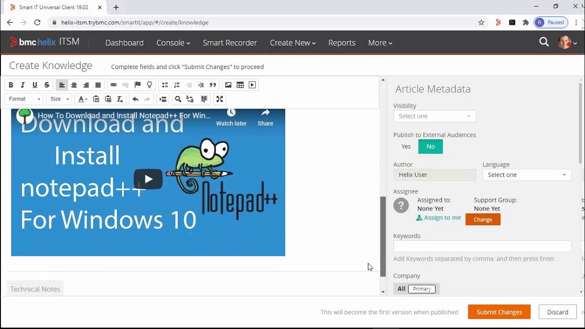Insert a numbered list
This screenshot has width=585, height=329.
point(177,85)
